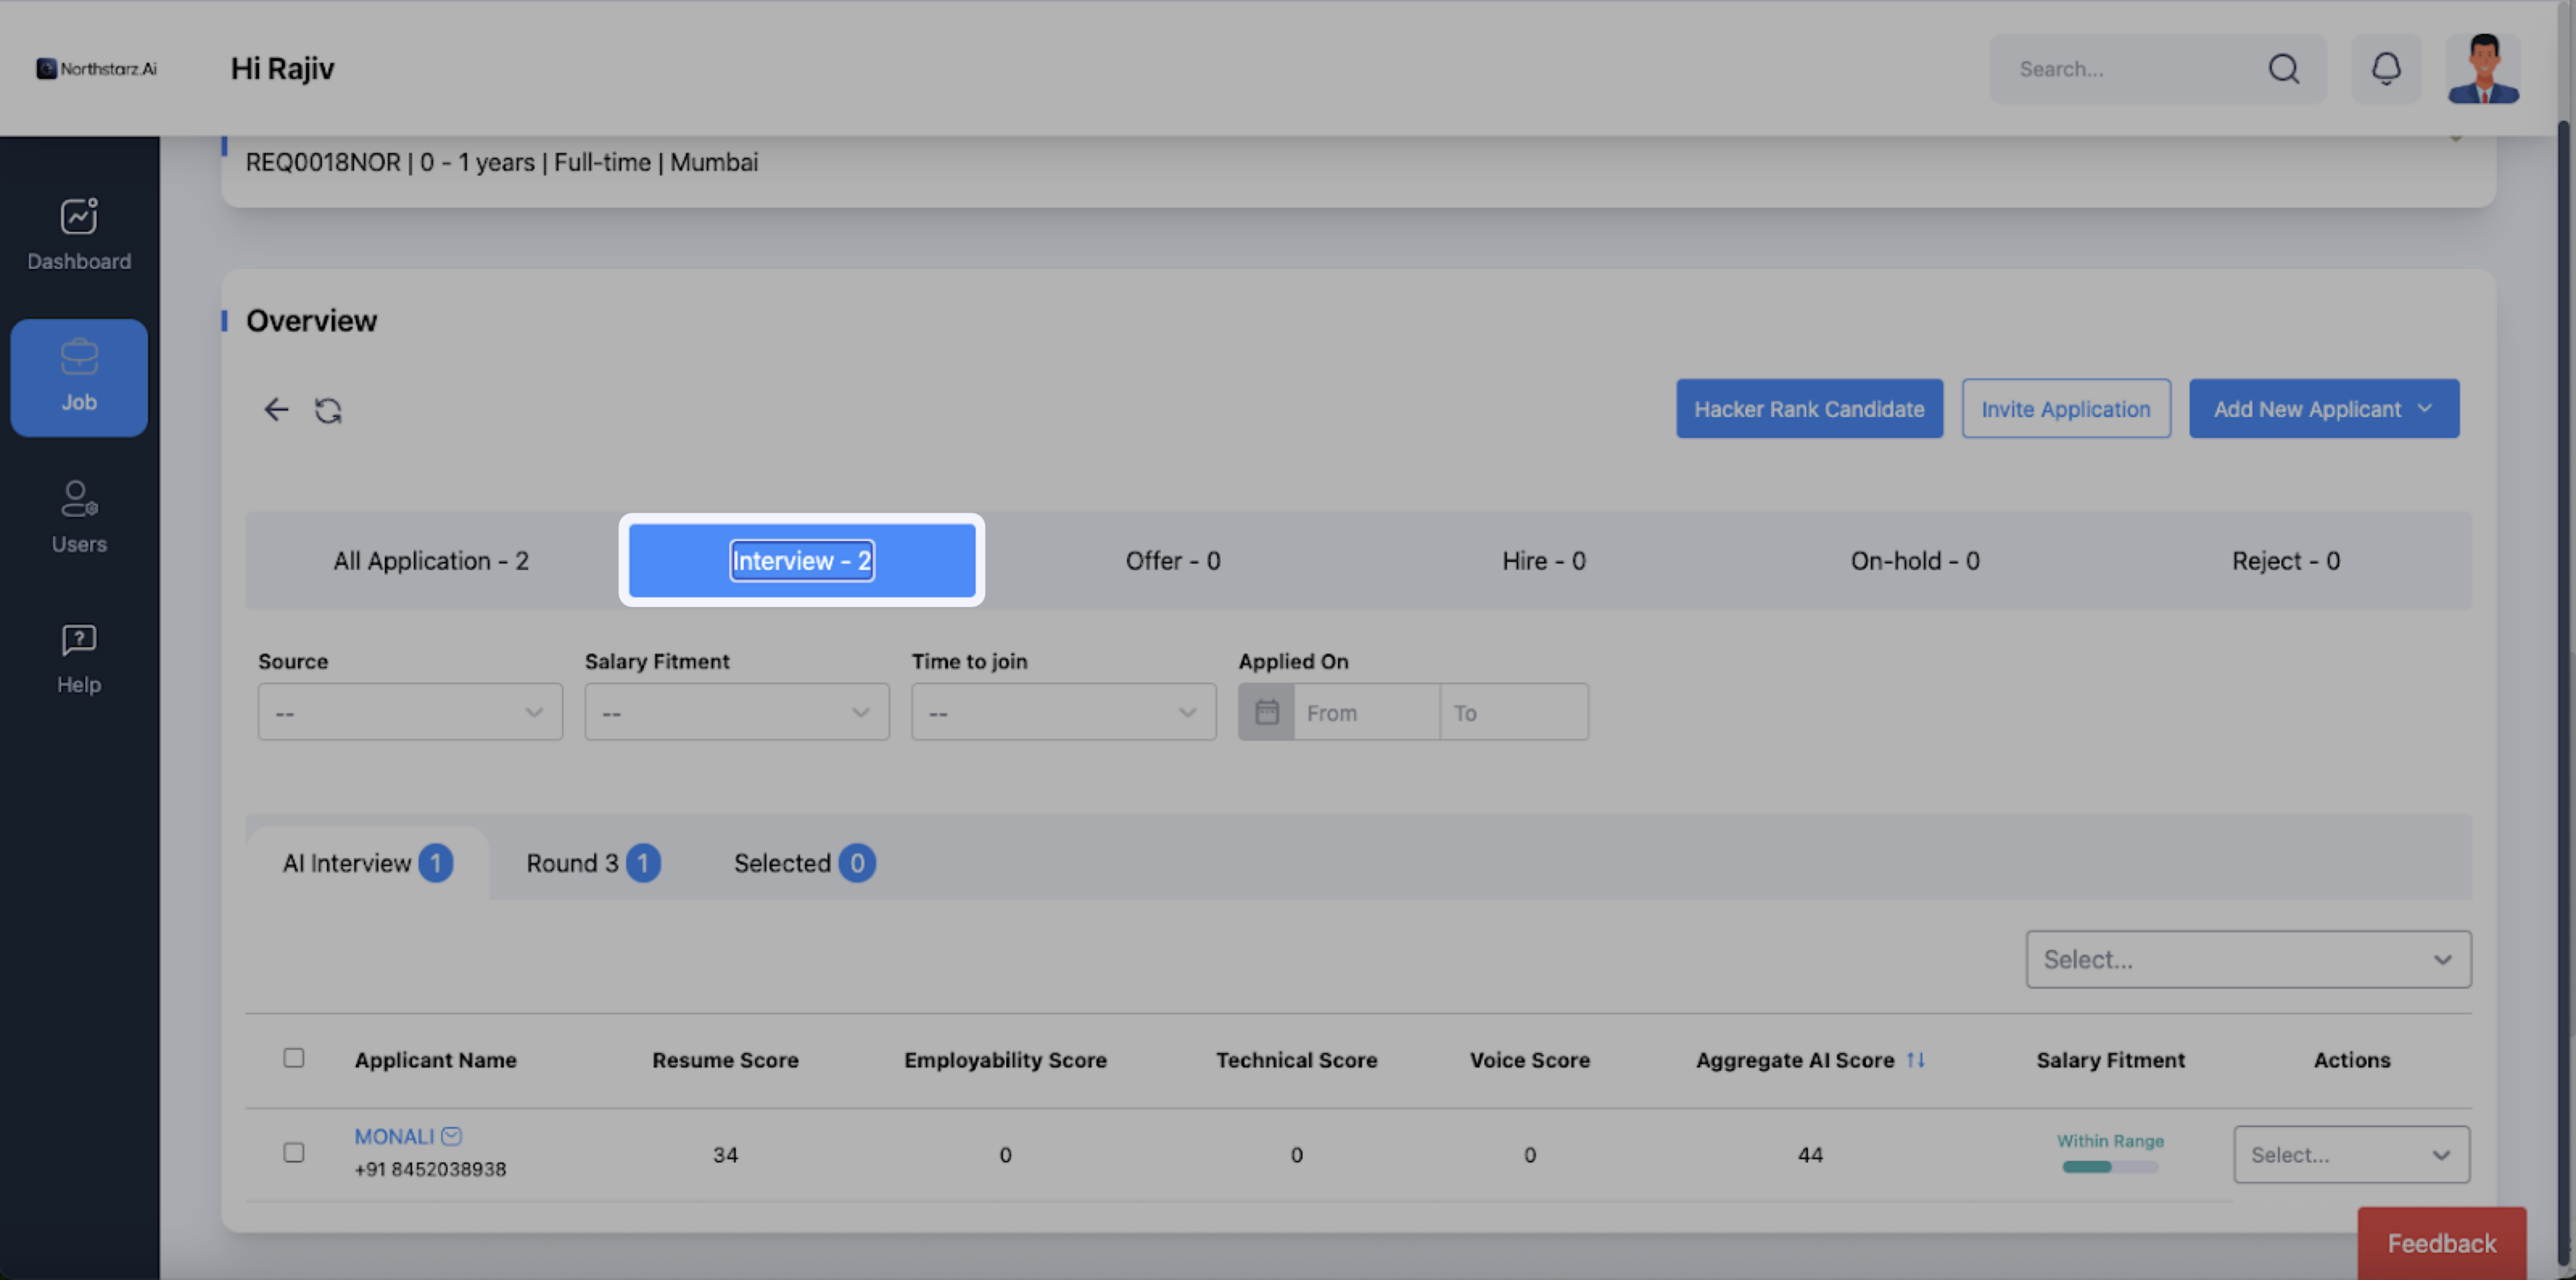Click the refresh icon in Overview
2576x1280 pixels.
(x=328, y=410)
